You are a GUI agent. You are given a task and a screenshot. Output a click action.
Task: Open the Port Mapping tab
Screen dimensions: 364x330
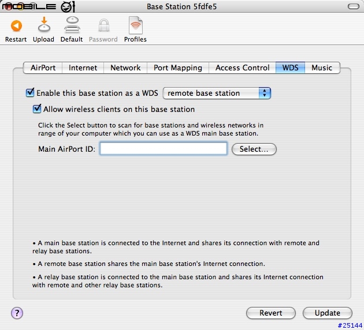point(178,67)
